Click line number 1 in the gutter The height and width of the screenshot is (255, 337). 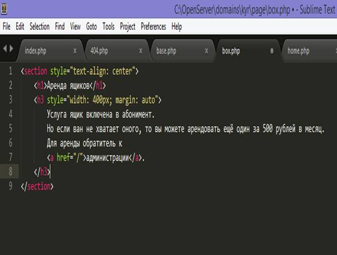[x=10, y=71]
